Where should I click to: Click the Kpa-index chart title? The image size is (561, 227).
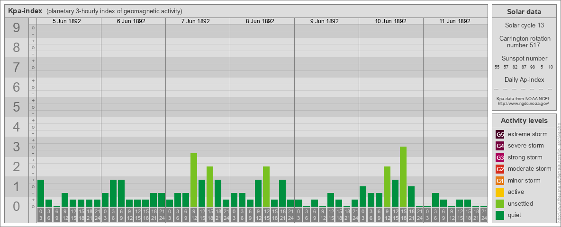click(26, 11)
